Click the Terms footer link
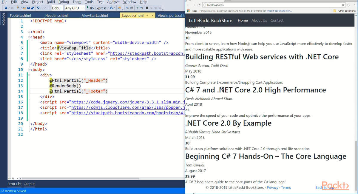This screenshot has width=358, height=194. 286,187
